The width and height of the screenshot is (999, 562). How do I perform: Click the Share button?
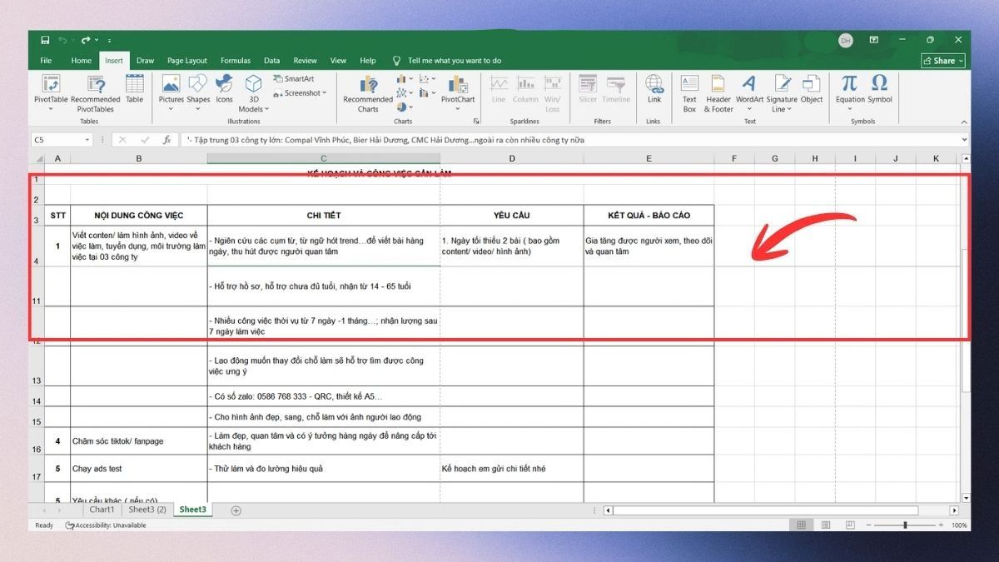(943, 61)
